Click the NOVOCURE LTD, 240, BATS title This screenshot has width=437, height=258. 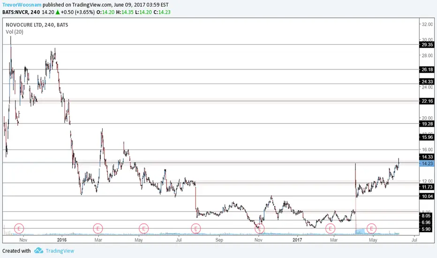pyautogui.click(x=37, y=25)
